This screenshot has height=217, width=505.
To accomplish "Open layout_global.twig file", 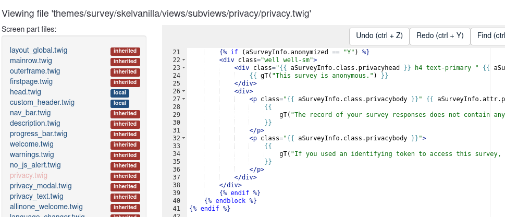I will (x=39, y=51).
